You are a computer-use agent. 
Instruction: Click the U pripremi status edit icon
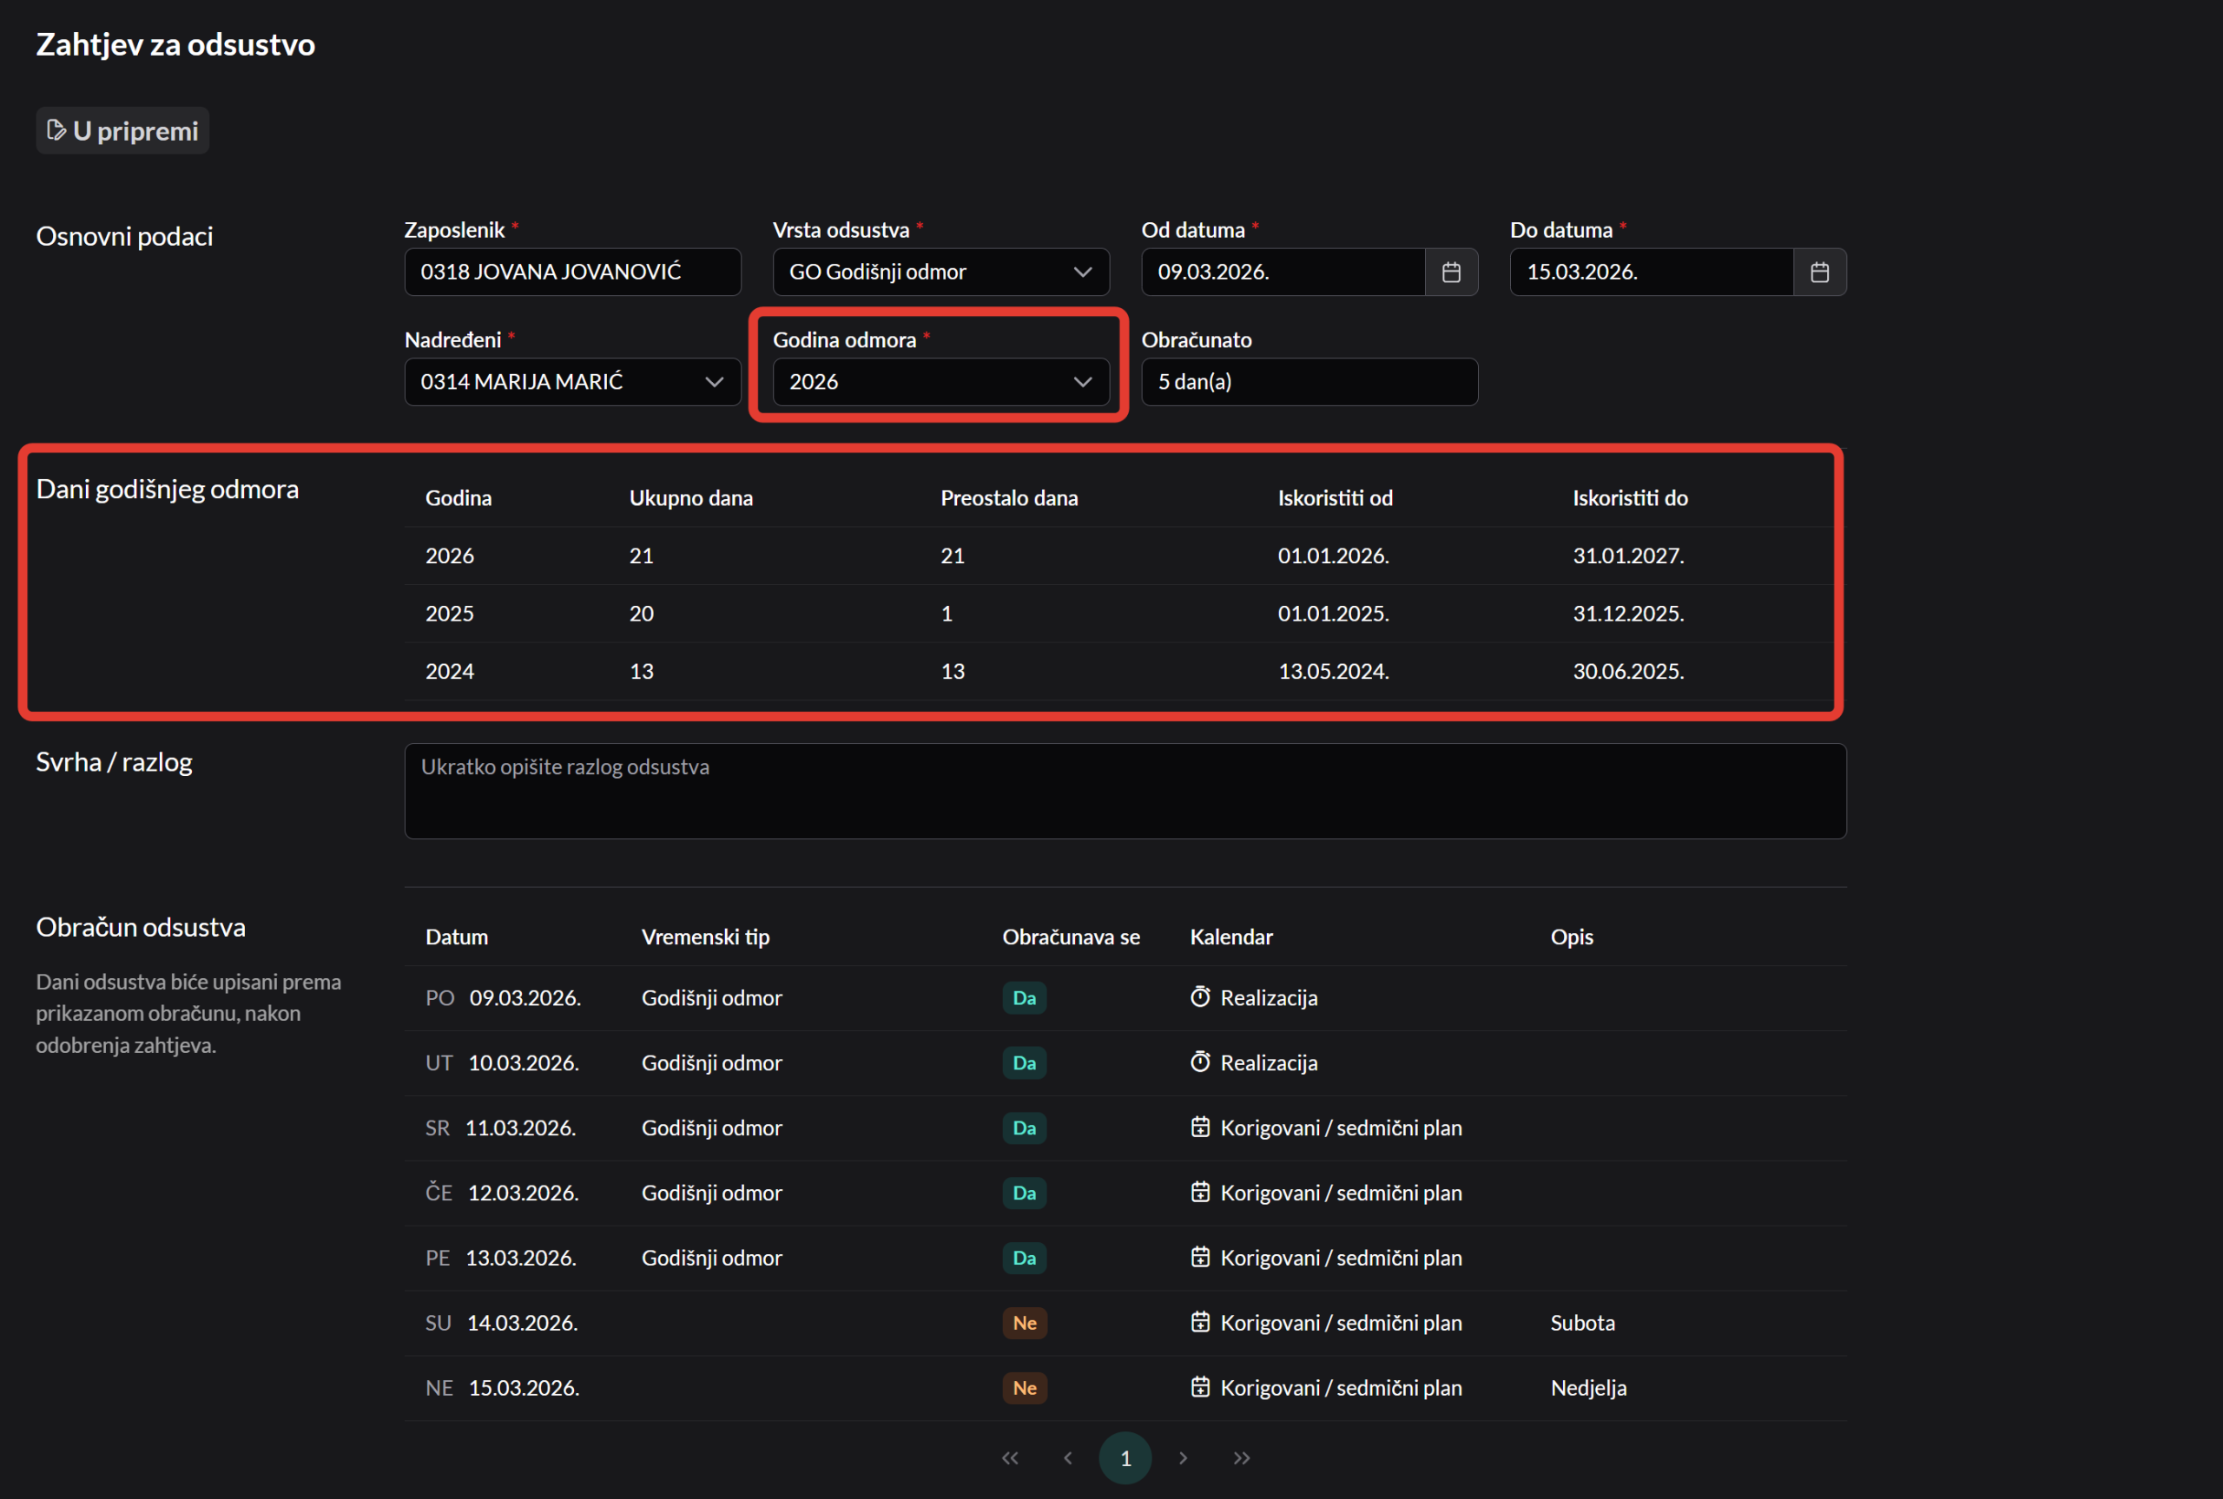(x=56, y=130)
